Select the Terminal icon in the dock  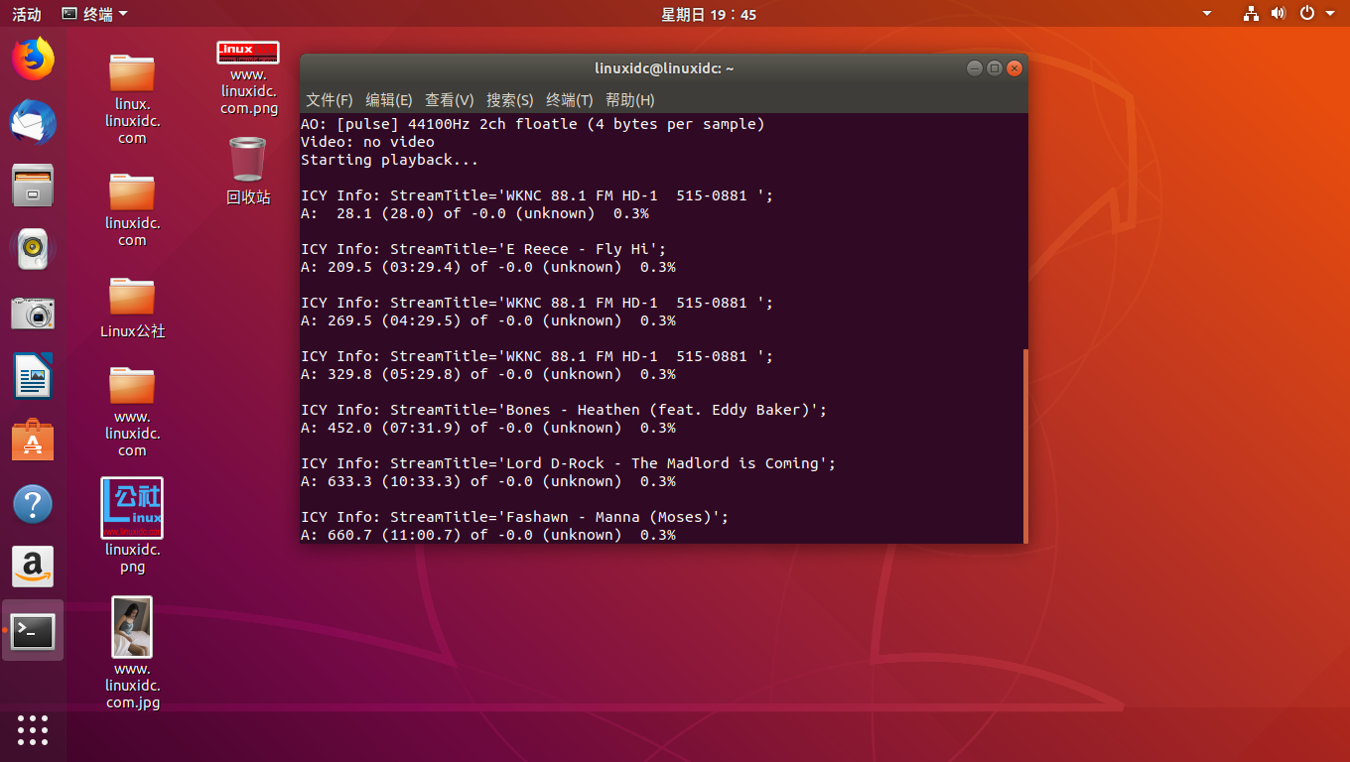pyautogui.click(x=33, y=631)
